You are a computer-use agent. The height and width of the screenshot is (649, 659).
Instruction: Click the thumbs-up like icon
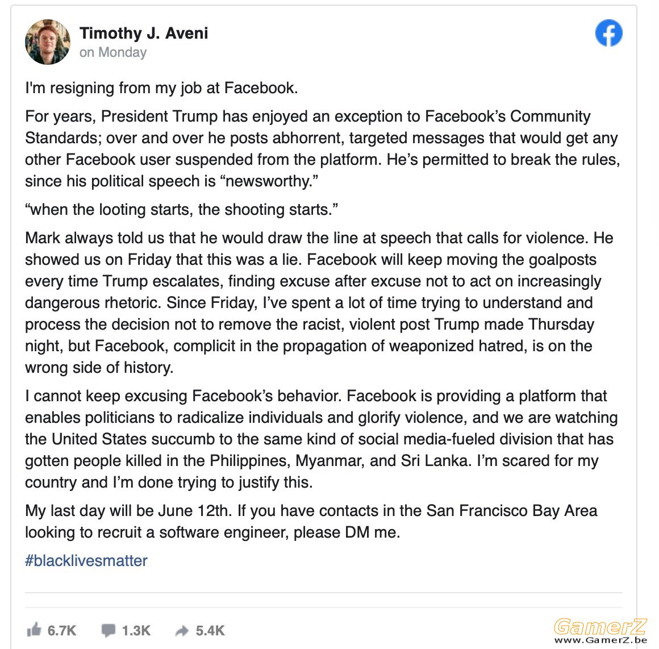click(x=34, y=630)
